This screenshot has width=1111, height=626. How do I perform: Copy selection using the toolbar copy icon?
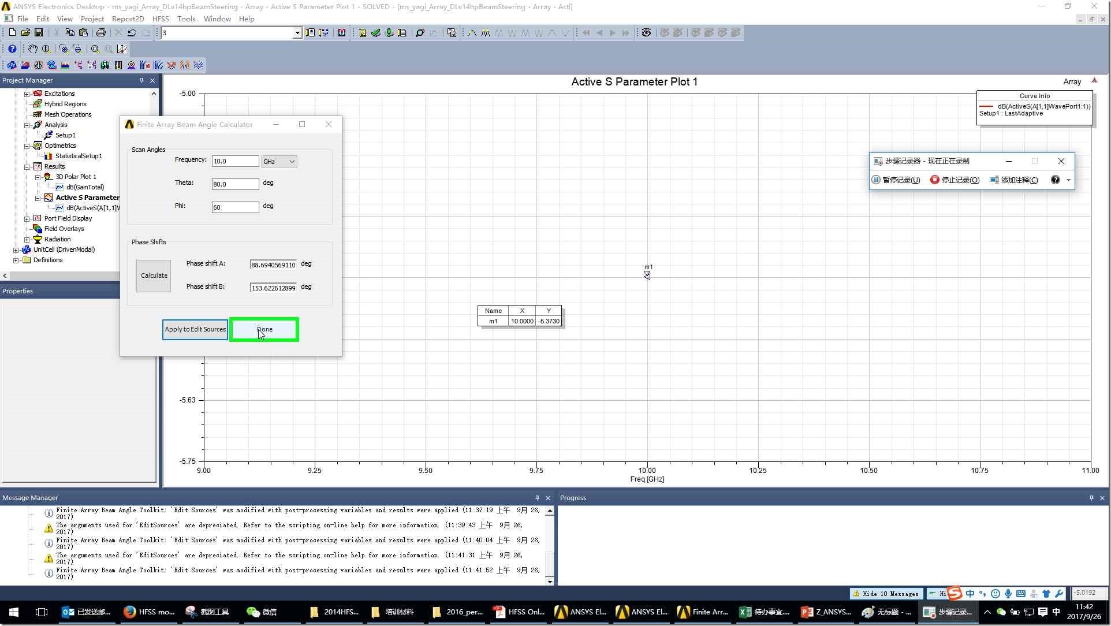tap(70, 33)
